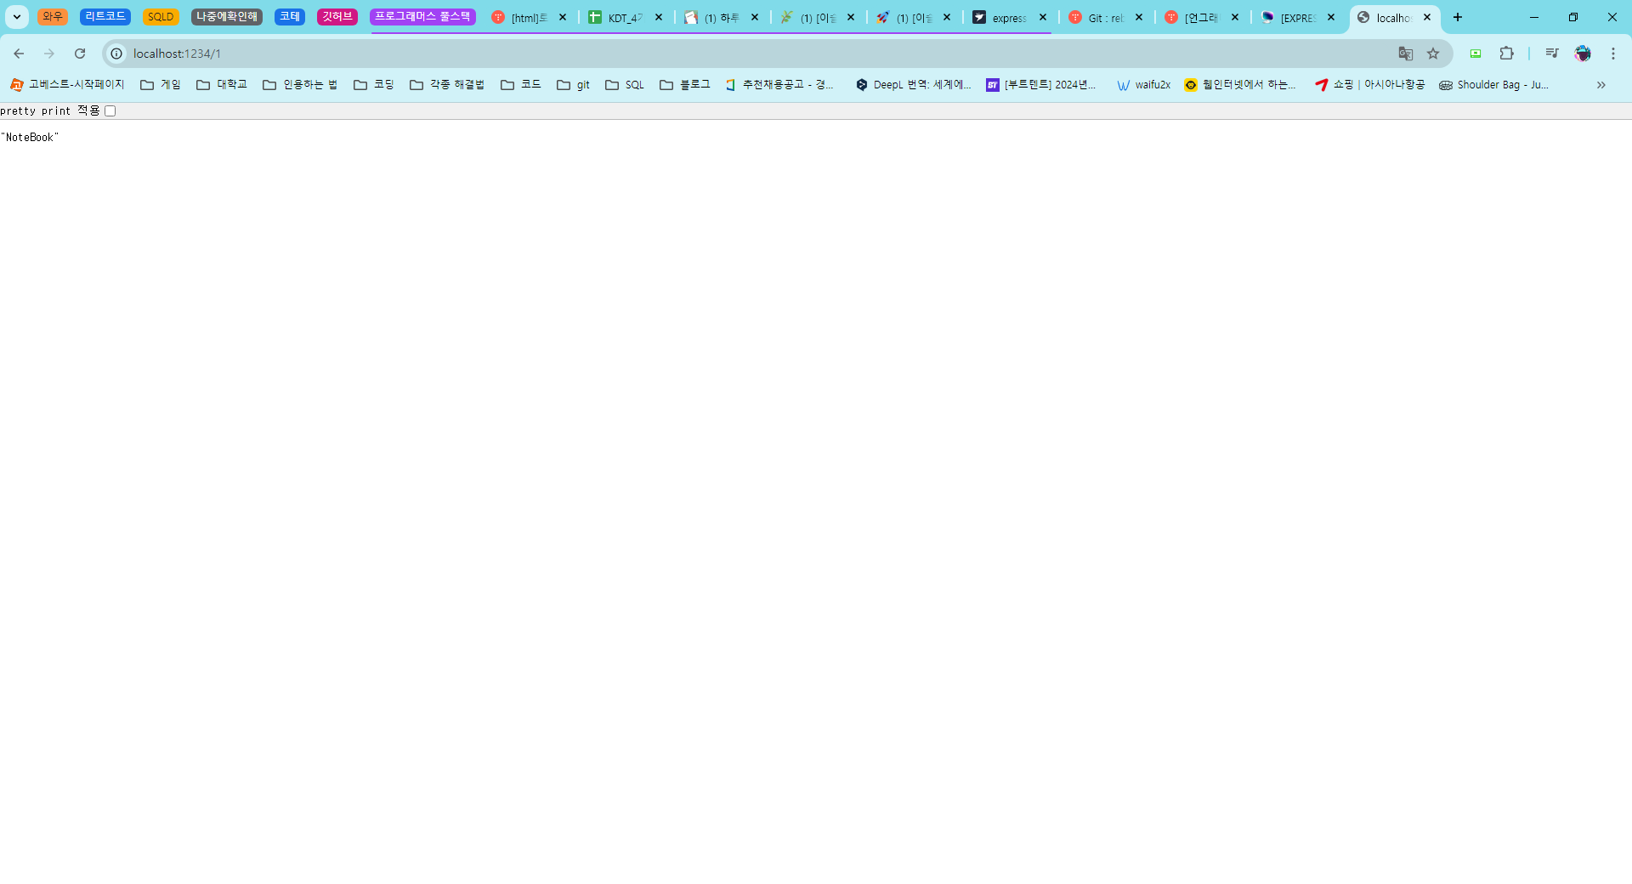This screenshot has height=884, width=1632.
Task: Open the [부트텐트] 2024년 bookmark
Action: click(1042, 85)
